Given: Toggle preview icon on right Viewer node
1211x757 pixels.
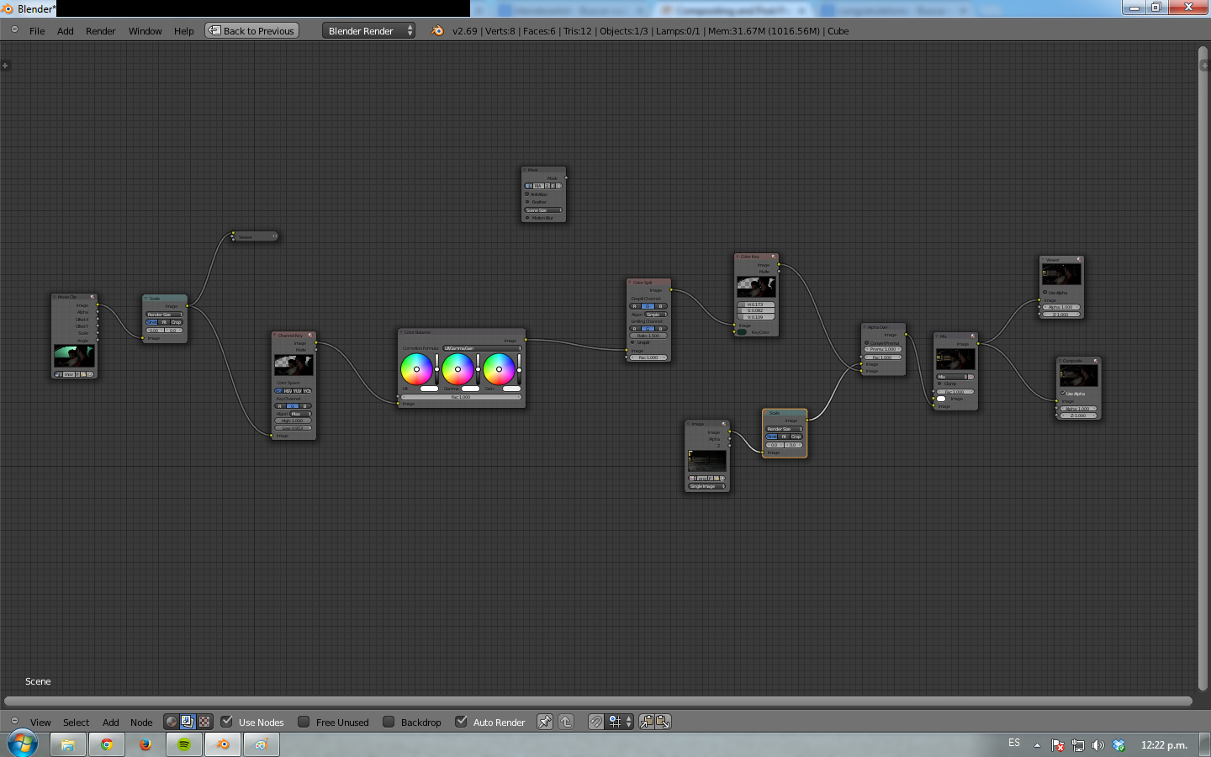Looking at the screenshot, I should coord(1079,259).
